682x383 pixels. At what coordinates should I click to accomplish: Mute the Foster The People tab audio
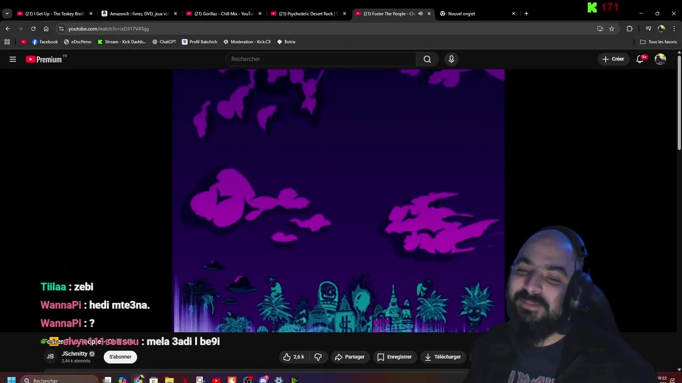(420, 14)
